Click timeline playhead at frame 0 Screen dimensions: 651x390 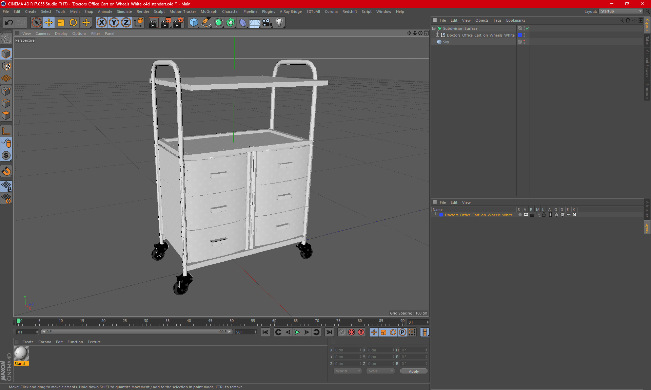click(x=18, y=321)
